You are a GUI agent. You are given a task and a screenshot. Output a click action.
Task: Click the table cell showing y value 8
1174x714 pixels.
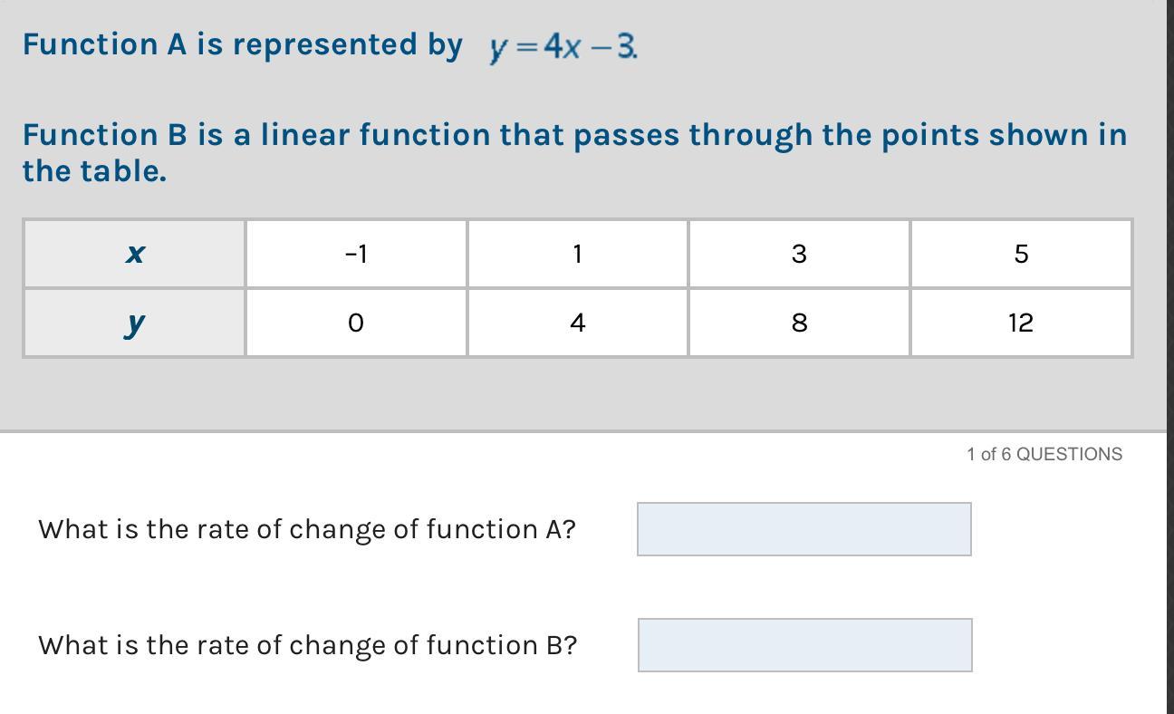tap(799, 323)
